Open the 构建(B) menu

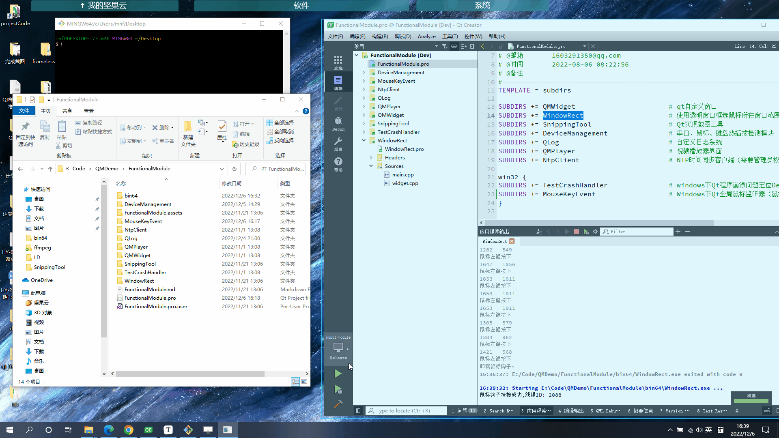(380, 36)
